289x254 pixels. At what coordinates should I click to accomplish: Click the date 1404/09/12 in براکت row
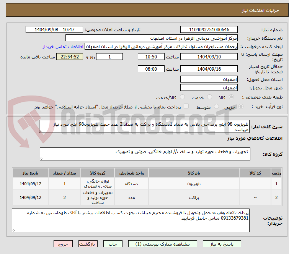pos(30,197)
